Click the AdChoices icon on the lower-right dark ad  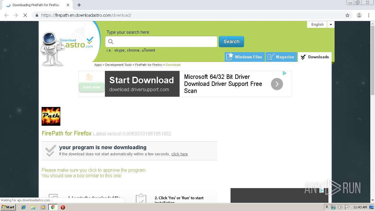pyautogui.click(x=321, y=190)
